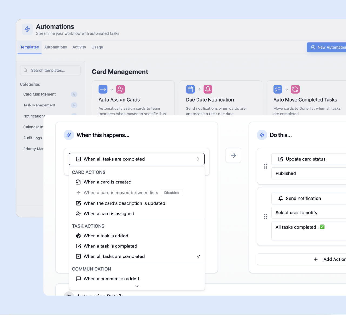The image size is (346, 315).
Task: Click the plus circle icon in New Automation button
Action: tap(313, 47)
